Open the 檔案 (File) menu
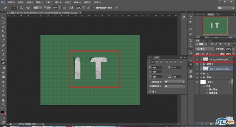Viewport: 236px width, 127px height. click(12, 2)
